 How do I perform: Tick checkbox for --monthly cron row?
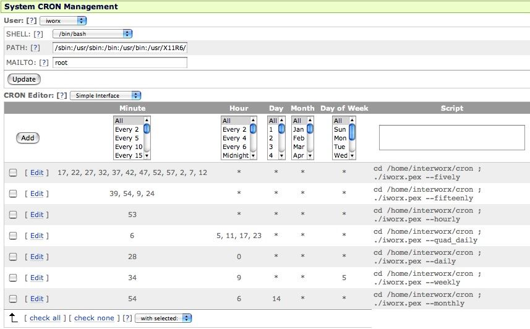pyautogui.click(x=13, y=299)
